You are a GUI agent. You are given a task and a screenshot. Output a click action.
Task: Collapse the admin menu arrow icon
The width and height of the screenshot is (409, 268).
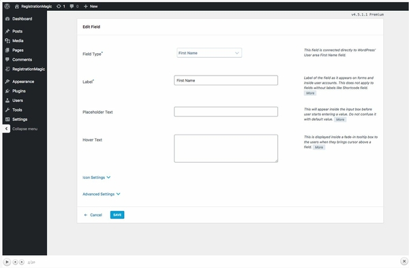pyautogui.click(x=6, y=129)
